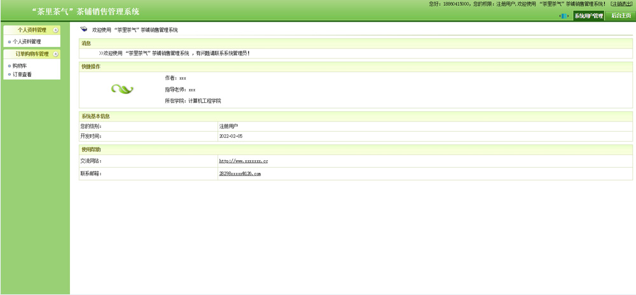Click the sidebar toggle icon beside 系统用户管理

[x=563, y=16]
